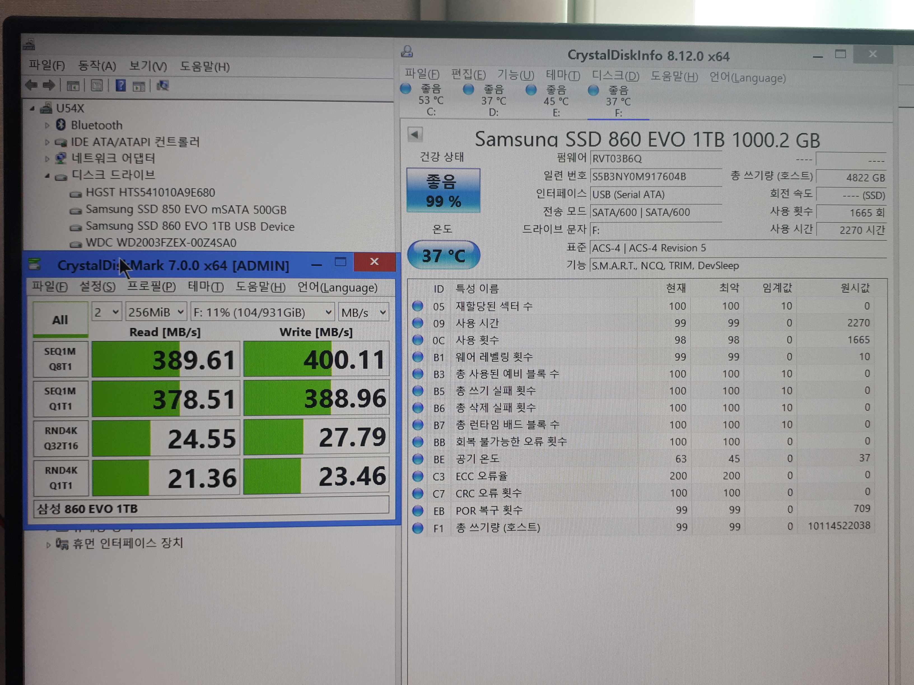Run the SEQ1M Q1T1 test
The image size is (914, 685).
[61, 398]
